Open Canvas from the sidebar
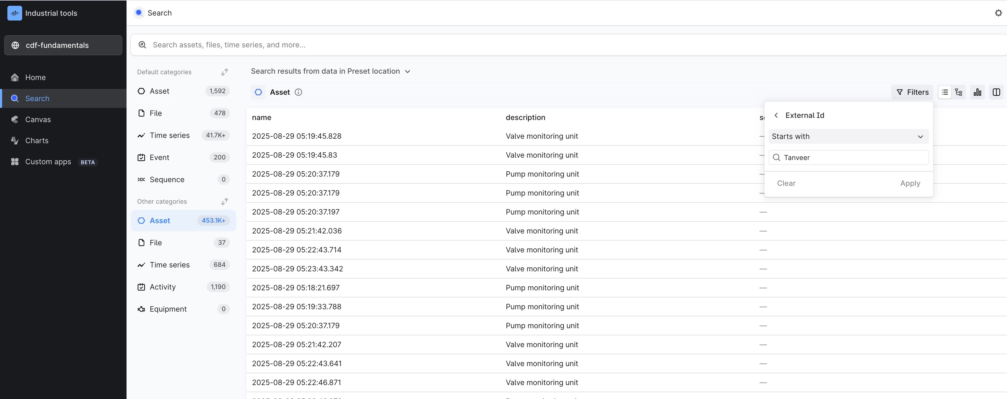 [x=38, y=119]
